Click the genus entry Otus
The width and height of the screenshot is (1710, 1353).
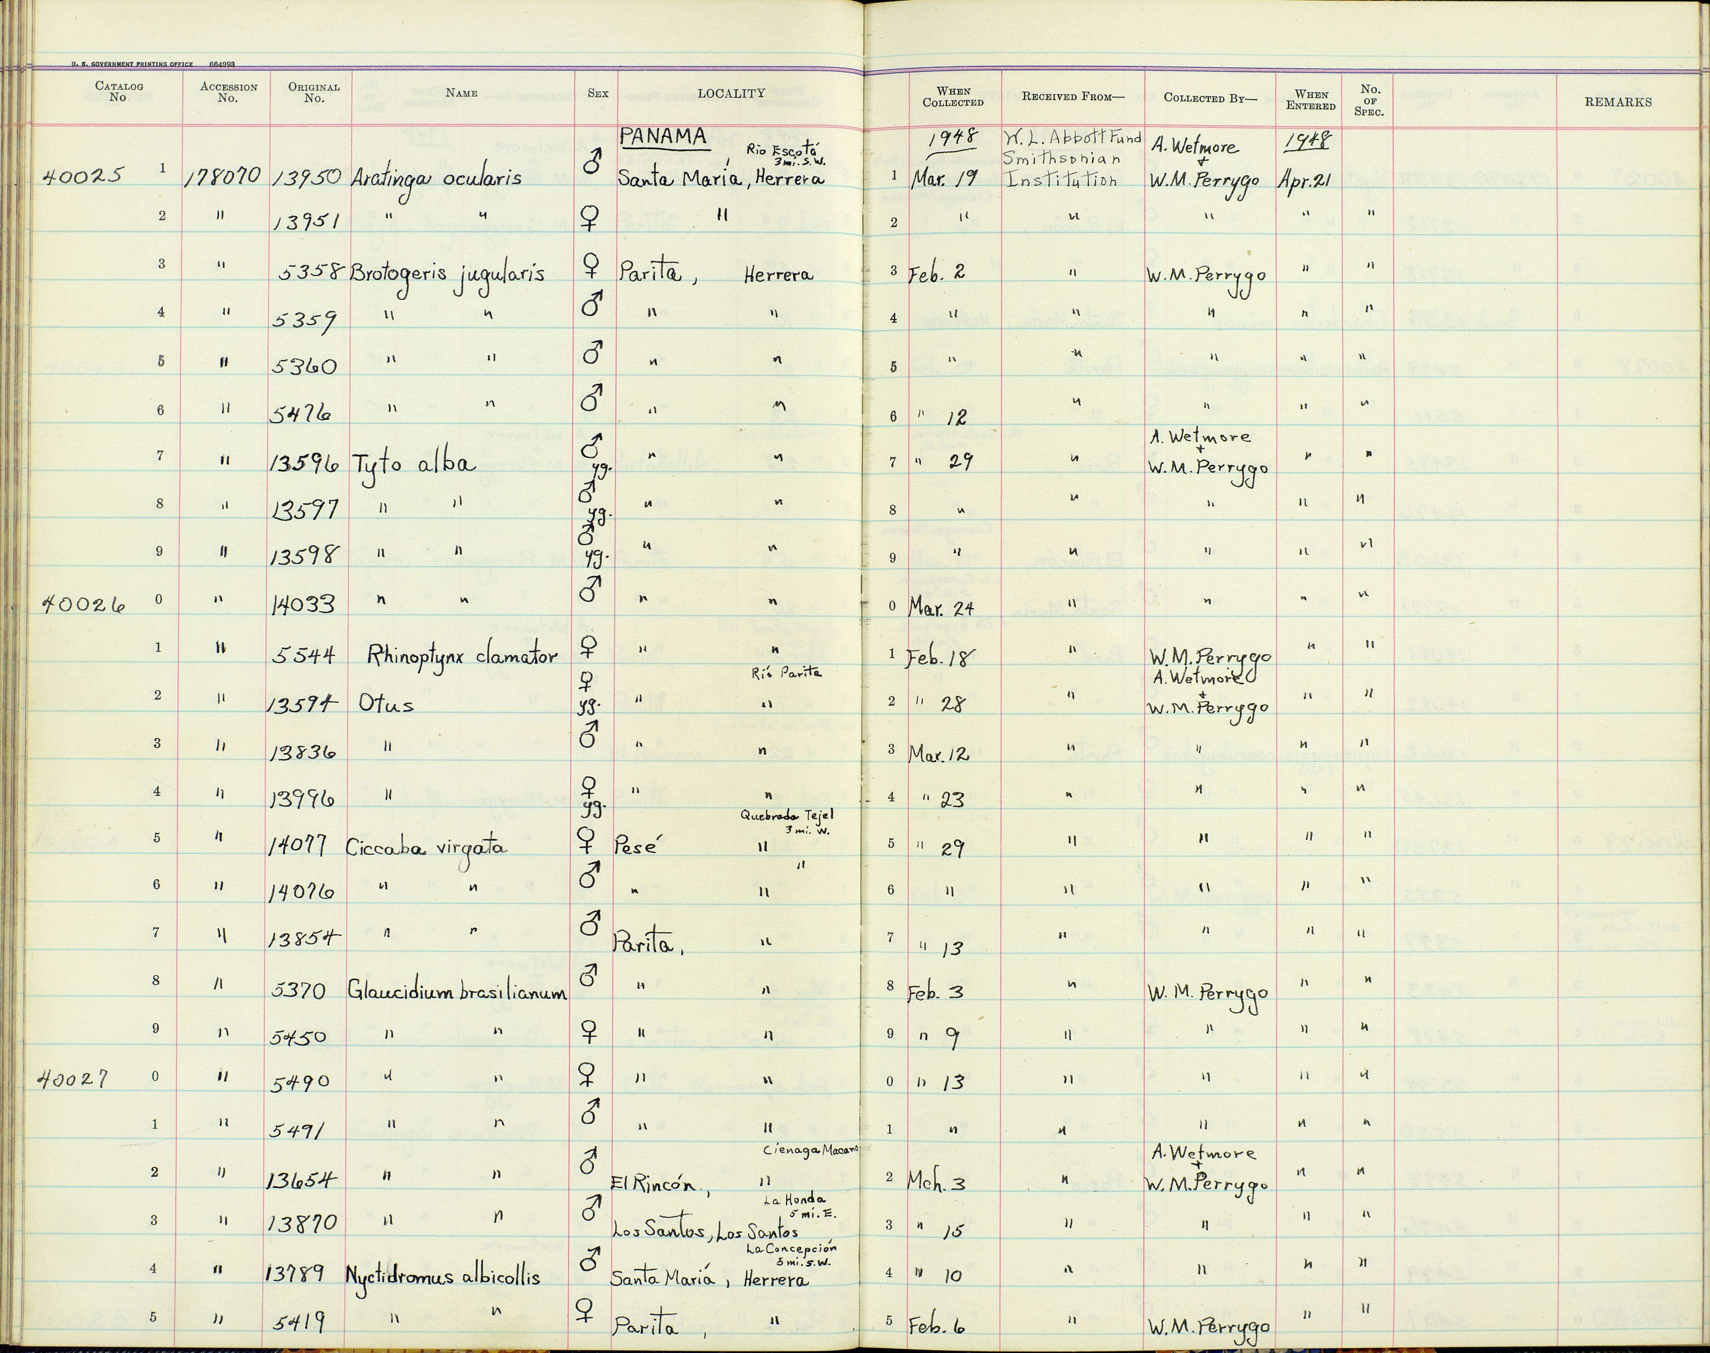(386, 703)
